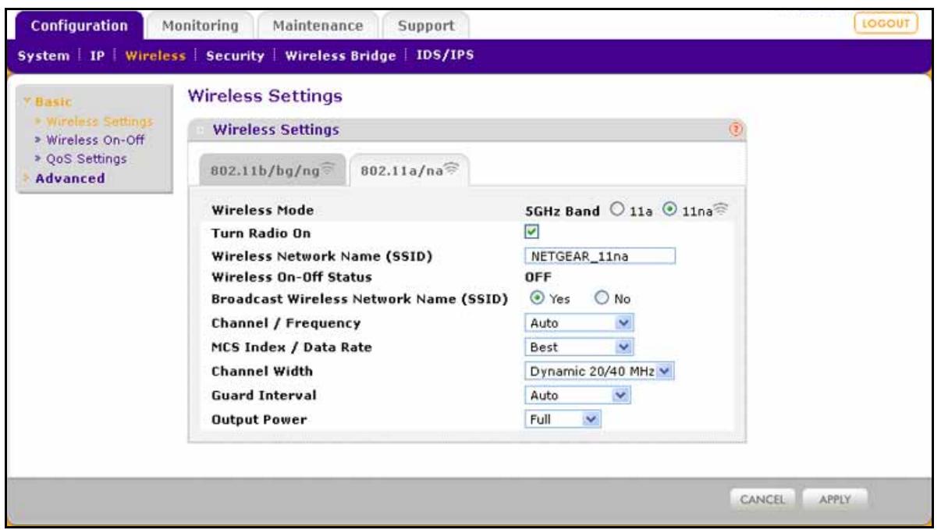Switch to the Maintenance tab
This screenshot has height=530, width=941.
coord(317,26)
